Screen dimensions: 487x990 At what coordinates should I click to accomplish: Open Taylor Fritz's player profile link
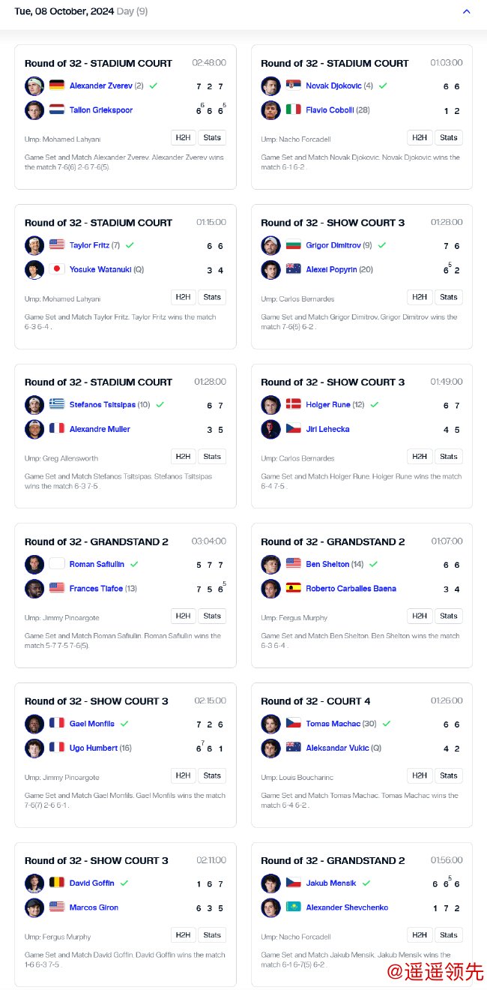coord(89,245)
